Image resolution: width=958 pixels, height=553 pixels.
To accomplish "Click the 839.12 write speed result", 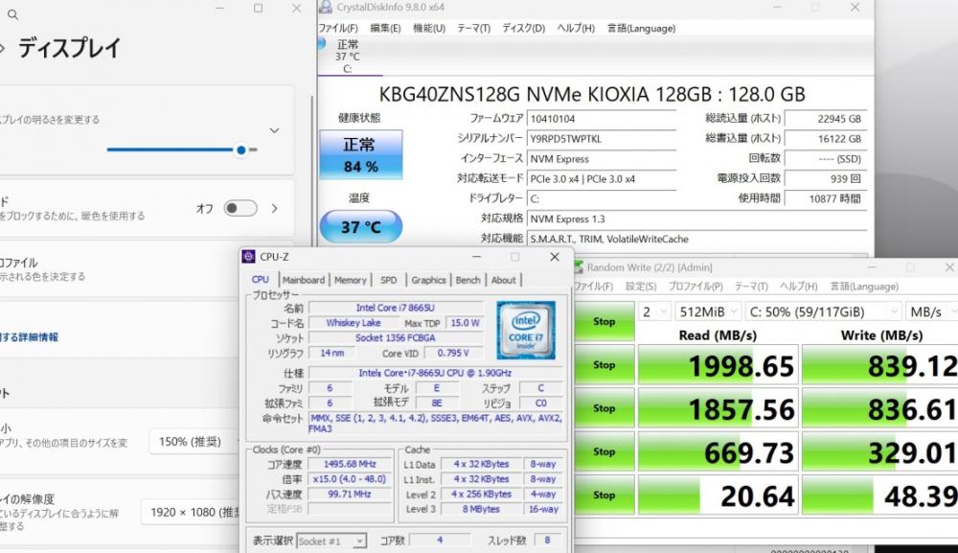I will tap(879, 365).
